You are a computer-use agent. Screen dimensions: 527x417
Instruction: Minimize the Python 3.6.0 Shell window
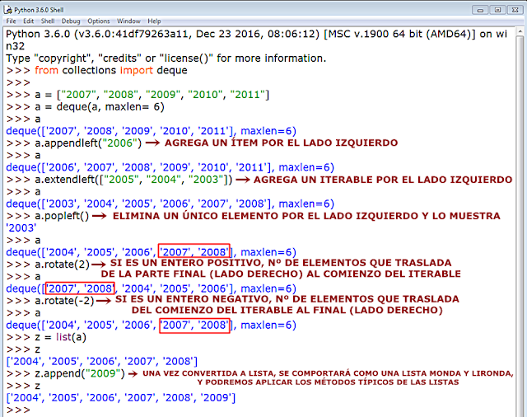click(x=480, y=10)
